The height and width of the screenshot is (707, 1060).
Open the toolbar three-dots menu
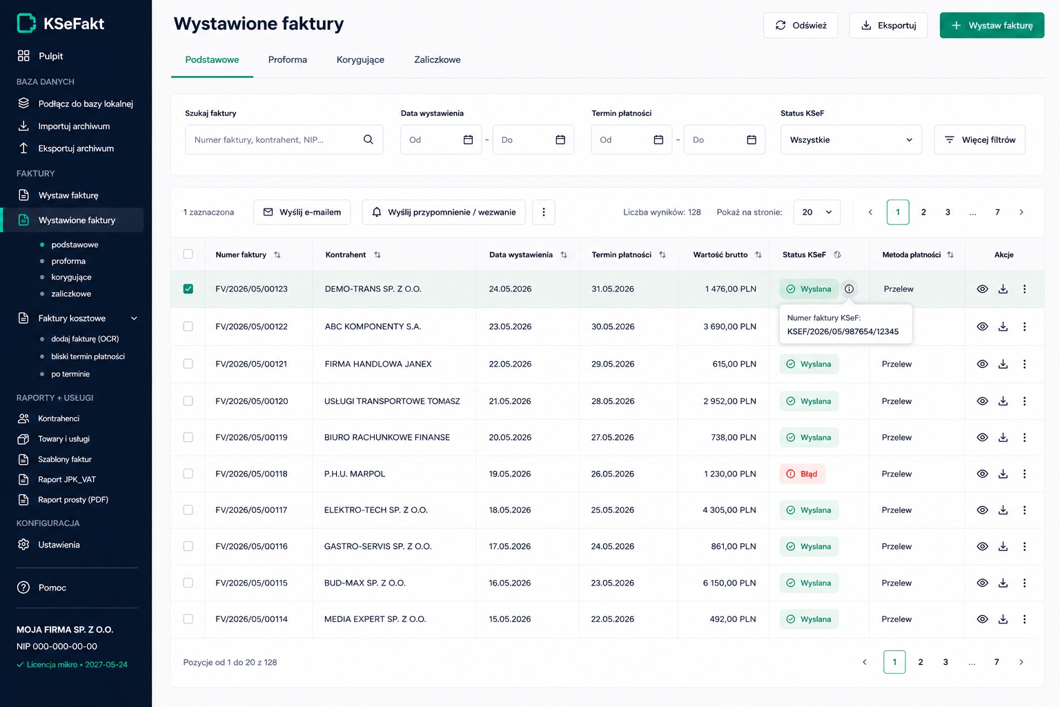point(544,213)
